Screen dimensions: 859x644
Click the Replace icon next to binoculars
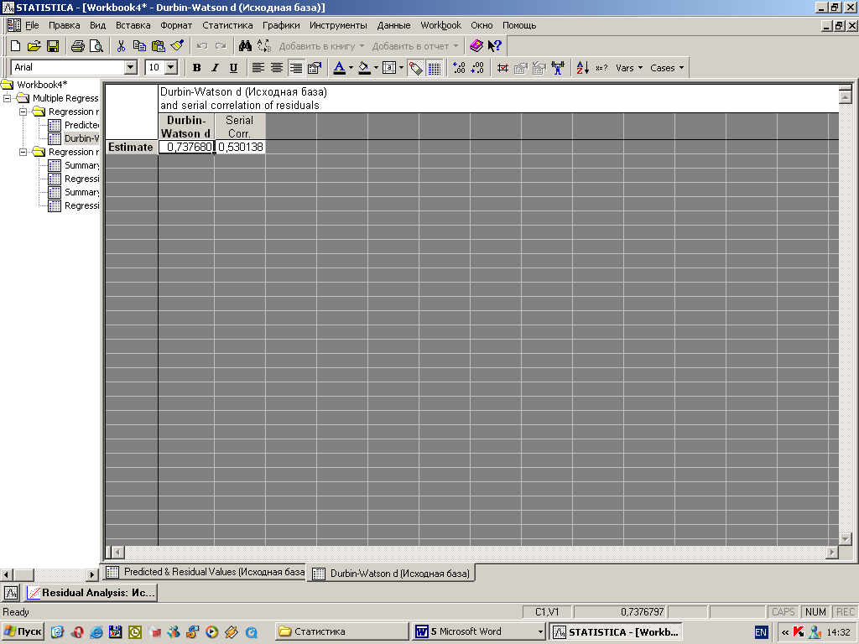coord(264,46)
